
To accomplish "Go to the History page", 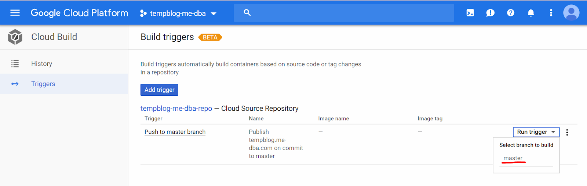I will tap(41, 64).
